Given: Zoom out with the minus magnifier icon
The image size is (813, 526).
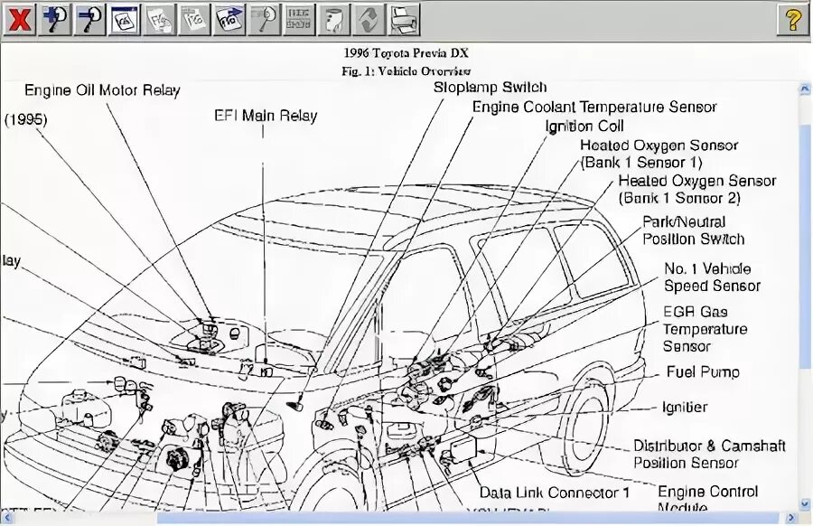Looking at the screenshot, I should (x=89, y=20).
